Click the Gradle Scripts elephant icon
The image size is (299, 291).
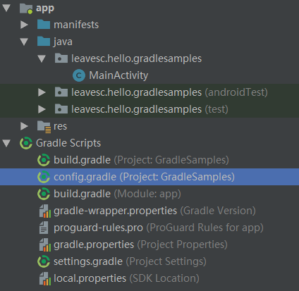(26, 143)
